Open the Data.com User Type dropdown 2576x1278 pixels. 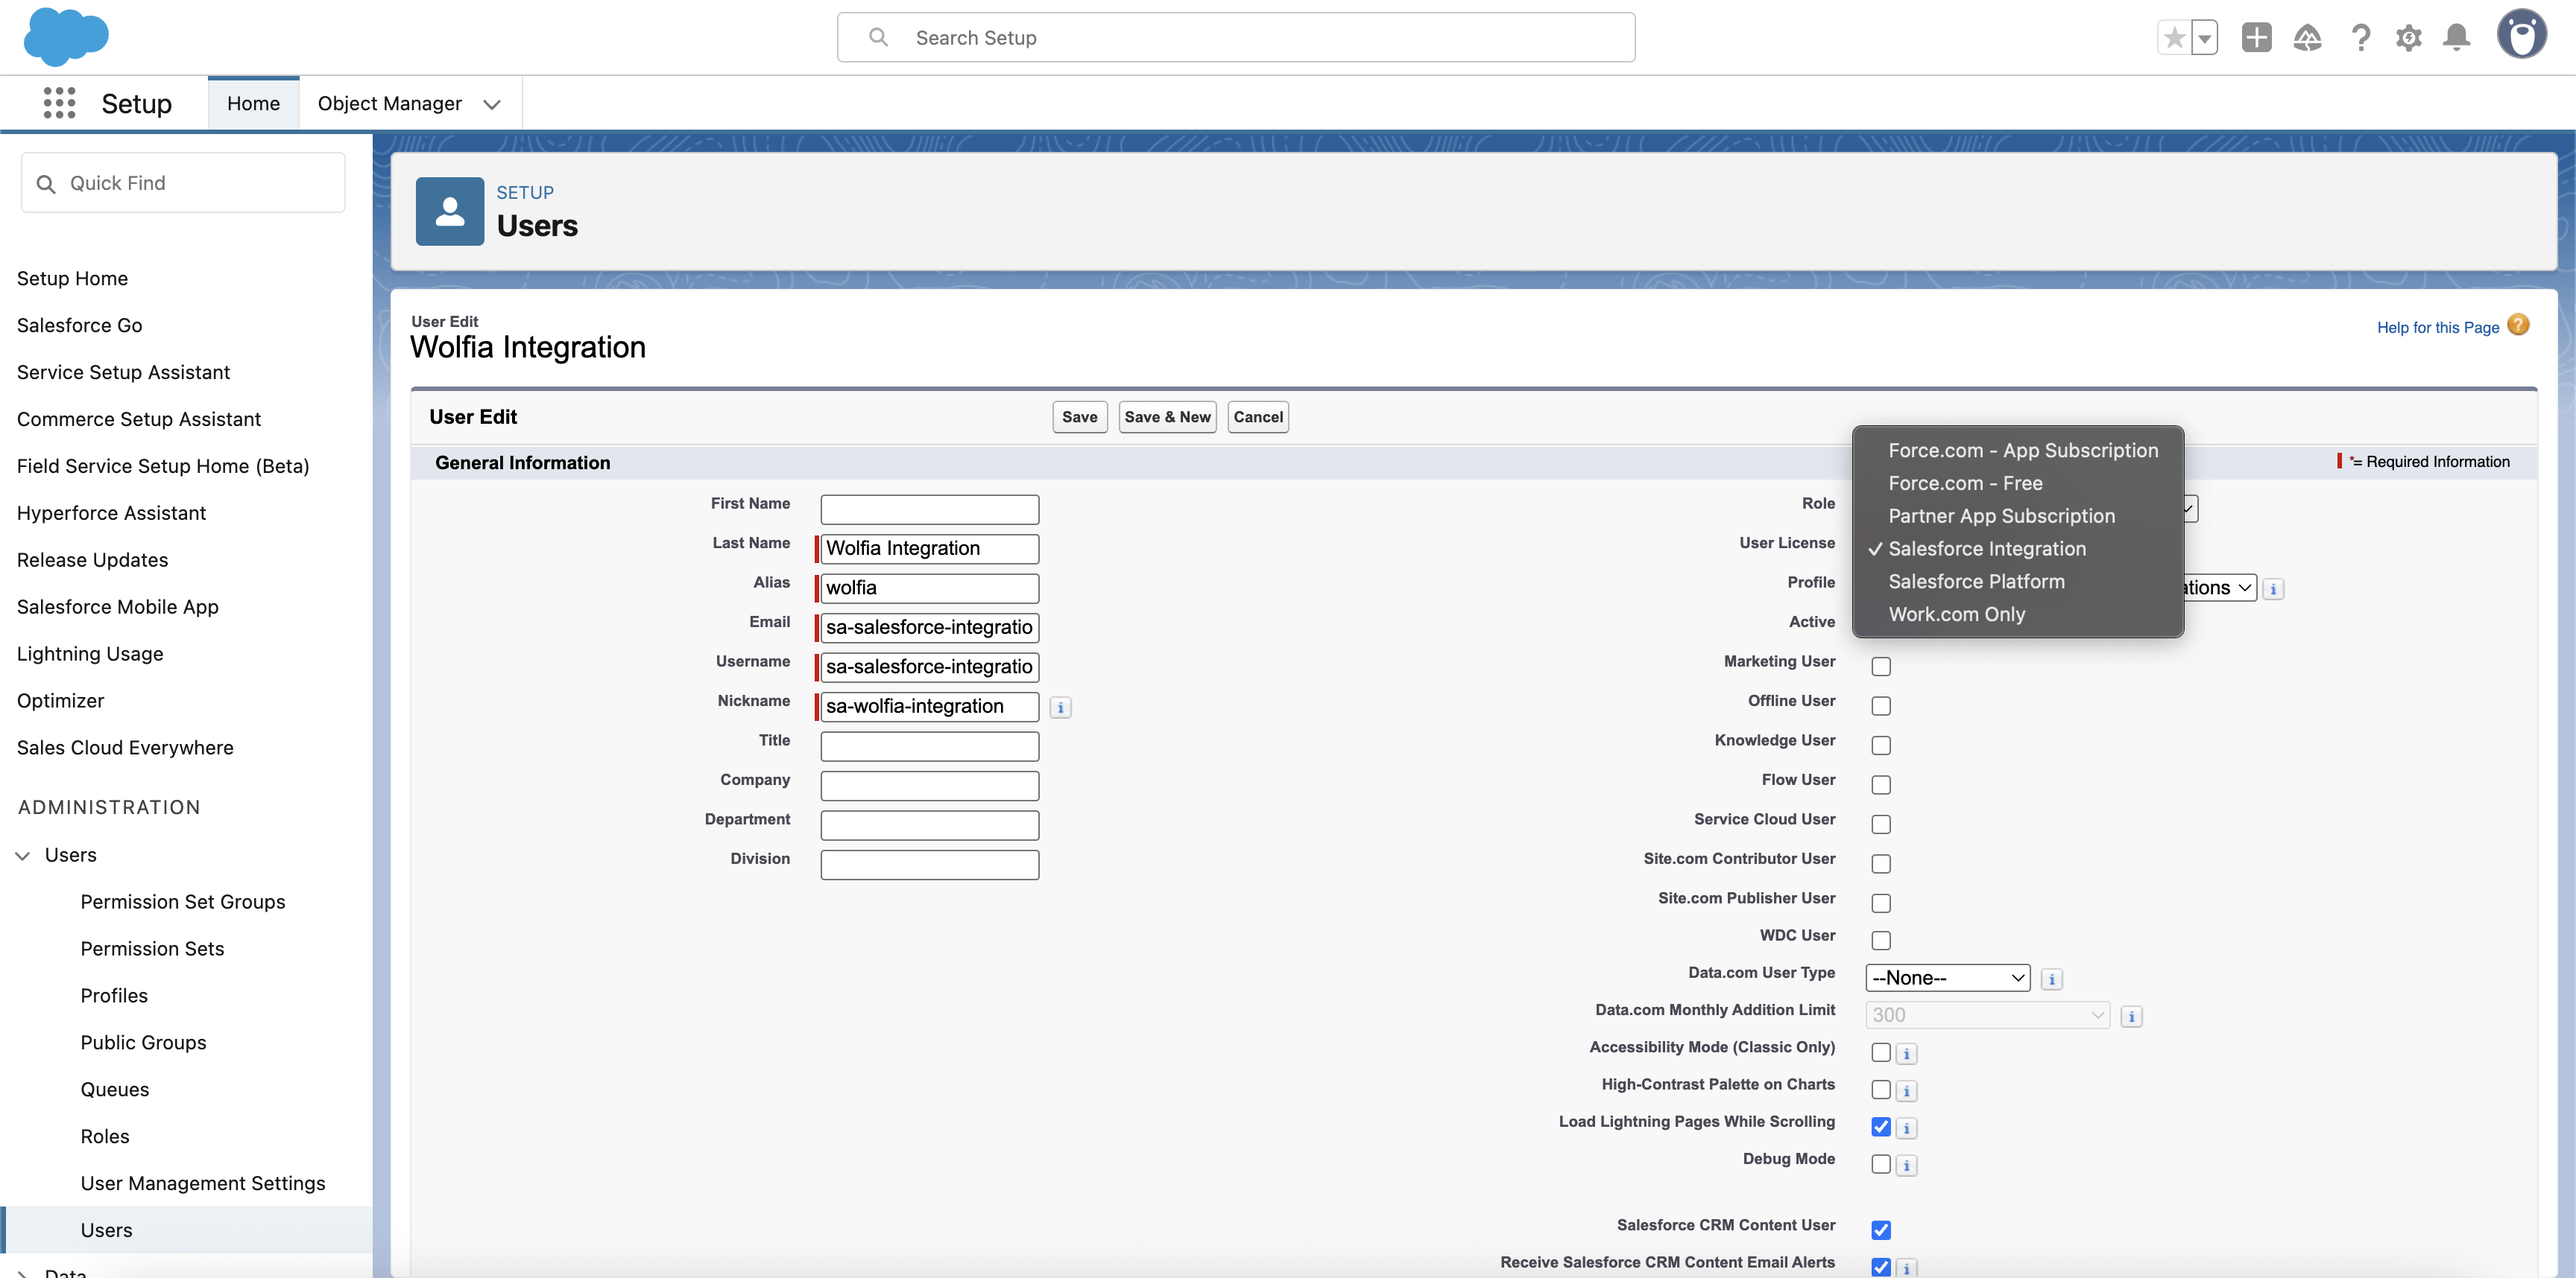1946,977
